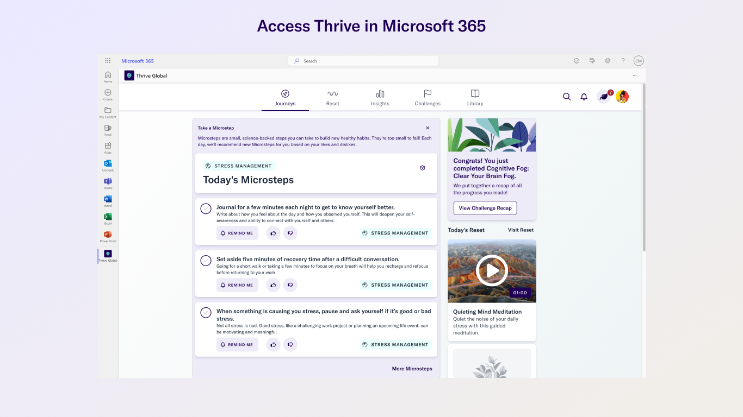
Task: Open the Visit Reset link
Action: [x=521, y=230]
